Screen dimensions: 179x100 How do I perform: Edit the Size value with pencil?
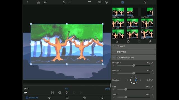(152, 87)
